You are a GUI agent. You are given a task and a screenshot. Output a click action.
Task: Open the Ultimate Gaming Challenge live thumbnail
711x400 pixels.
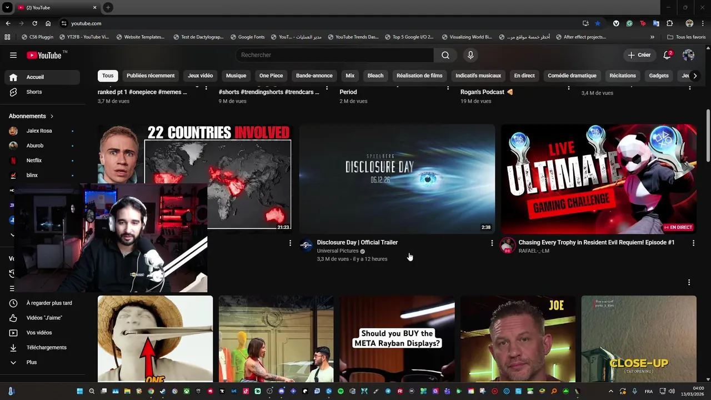(x=599, y=179)
